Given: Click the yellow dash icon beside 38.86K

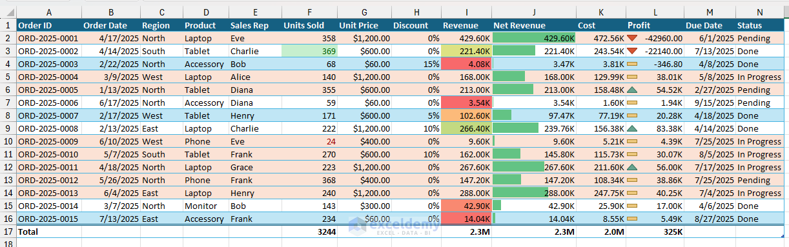Looking at the screenshot, I should pos(632,180).
